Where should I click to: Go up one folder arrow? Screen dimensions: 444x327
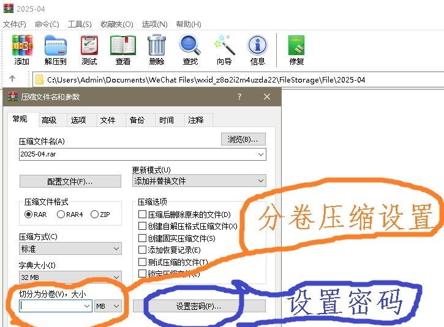[x=12, y=79]
